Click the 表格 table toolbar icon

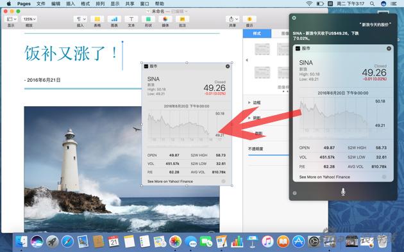click(x=97, y=19)
